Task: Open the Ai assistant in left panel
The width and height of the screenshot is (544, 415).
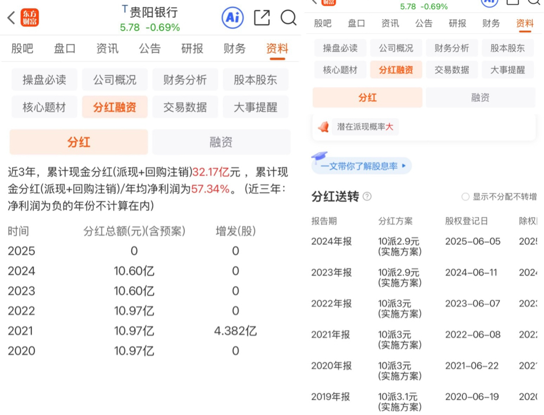Action: tap(233, 18)
